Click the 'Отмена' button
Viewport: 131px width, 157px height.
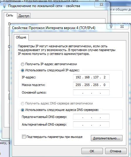116,151
